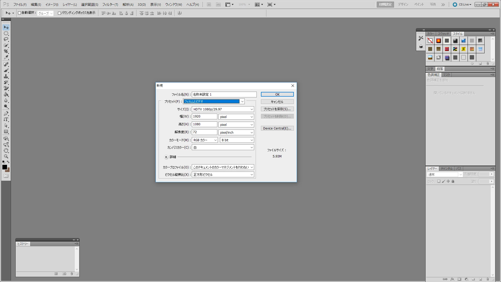This screenshot has width=501, height=282.
Task: Click the 幅 width input field
Action: tap(204, 116)
